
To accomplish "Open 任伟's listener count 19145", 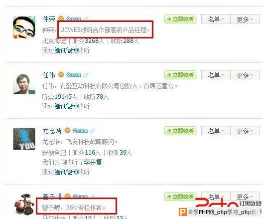I will (63, 97).
